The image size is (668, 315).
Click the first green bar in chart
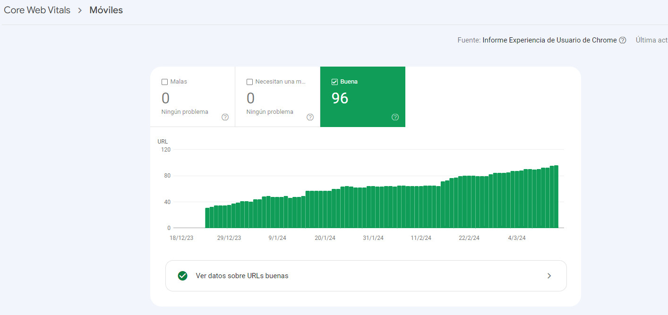click(x=207, y=218)
